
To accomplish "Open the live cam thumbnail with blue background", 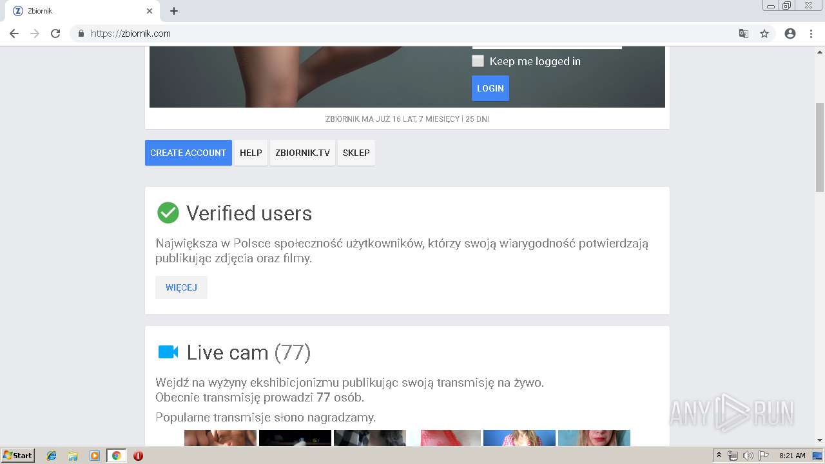I will [519, 438].
